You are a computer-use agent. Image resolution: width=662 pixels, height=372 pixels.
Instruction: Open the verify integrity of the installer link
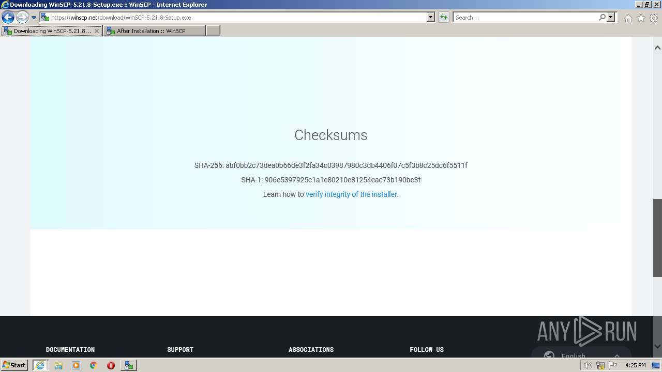coord(351,194)
